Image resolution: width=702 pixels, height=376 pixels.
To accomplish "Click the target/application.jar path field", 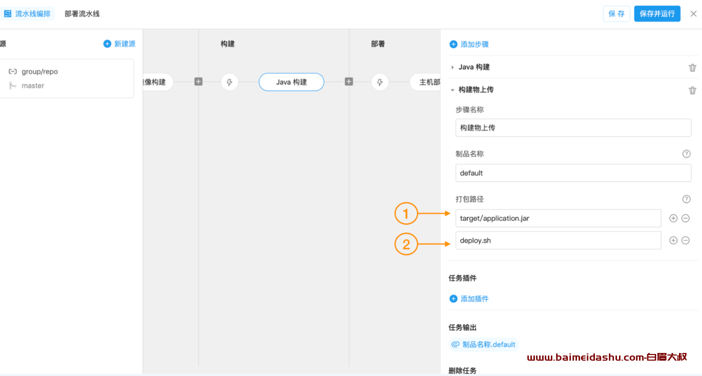I will (x=558, y=218).
